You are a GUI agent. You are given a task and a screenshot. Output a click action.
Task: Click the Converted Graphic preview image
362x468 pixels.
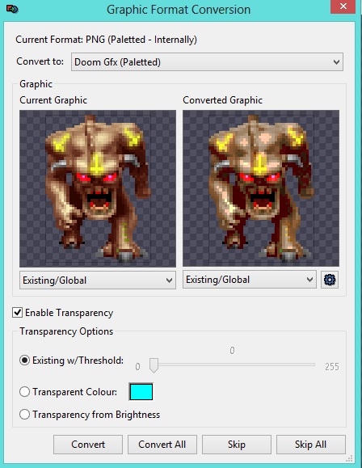261,188
